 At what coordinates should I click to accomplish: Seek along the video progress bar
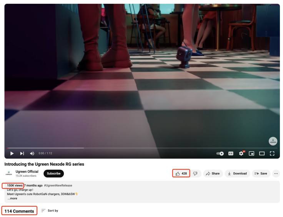point(142,148)
